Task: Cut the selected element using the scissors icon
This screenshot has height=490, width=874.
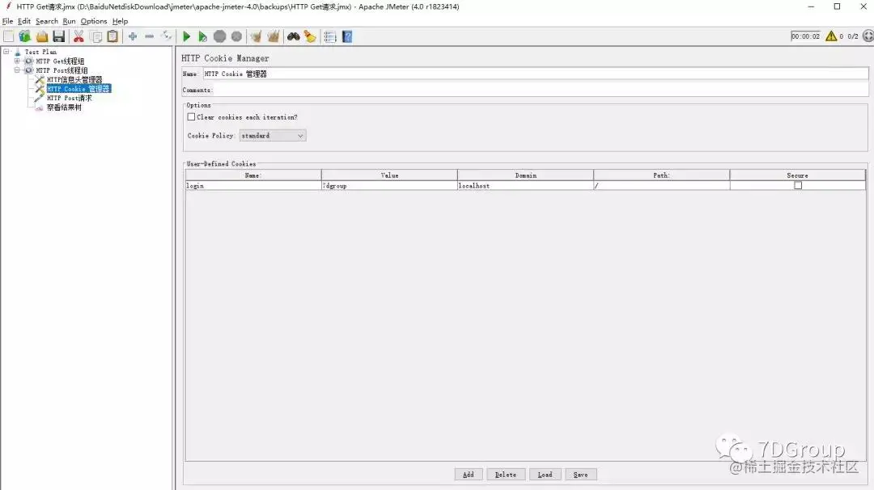Action: tap(78, 36)
